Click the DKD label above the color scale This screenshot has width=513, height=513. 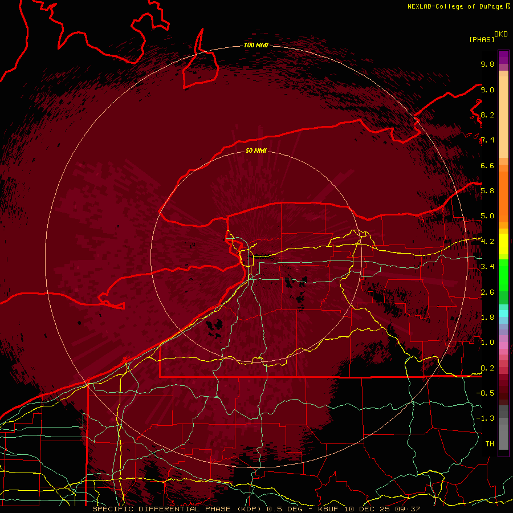point(501,34)
